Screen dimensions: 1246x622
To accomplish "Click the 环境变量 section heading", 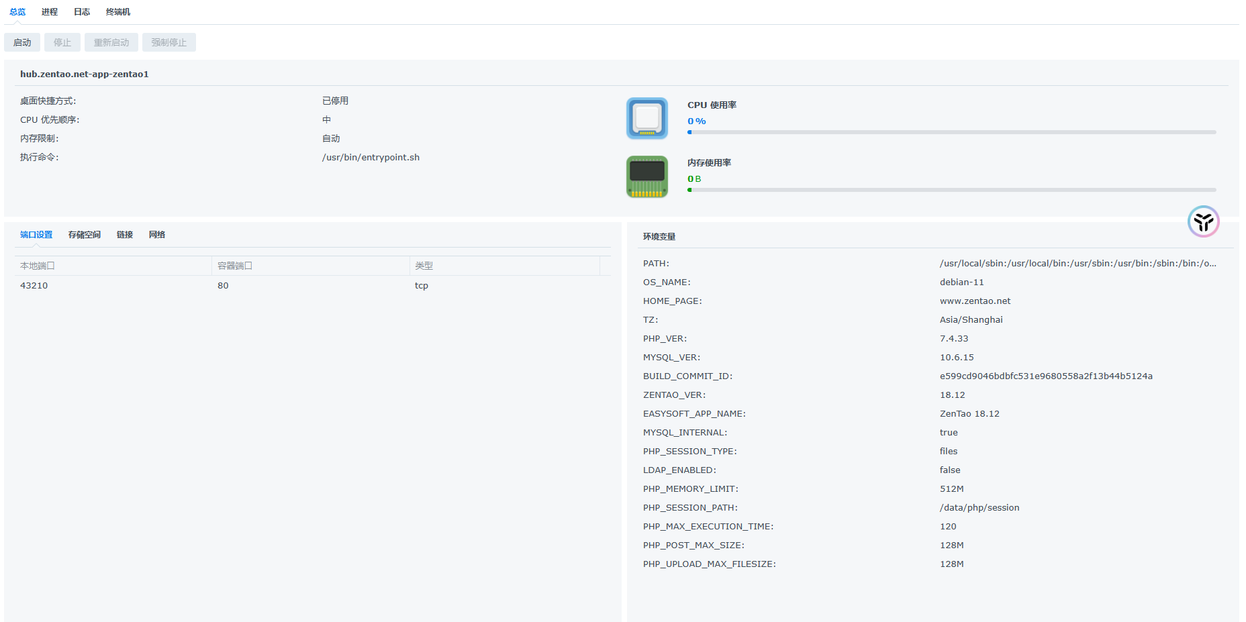I will click(659, 237).
